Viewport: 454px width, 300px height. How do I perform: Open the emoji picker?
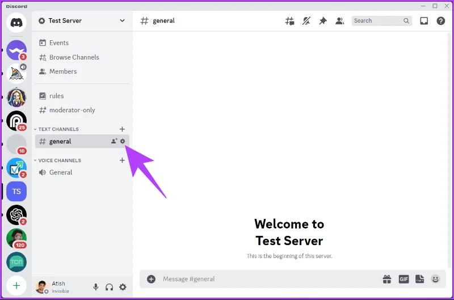435,279
